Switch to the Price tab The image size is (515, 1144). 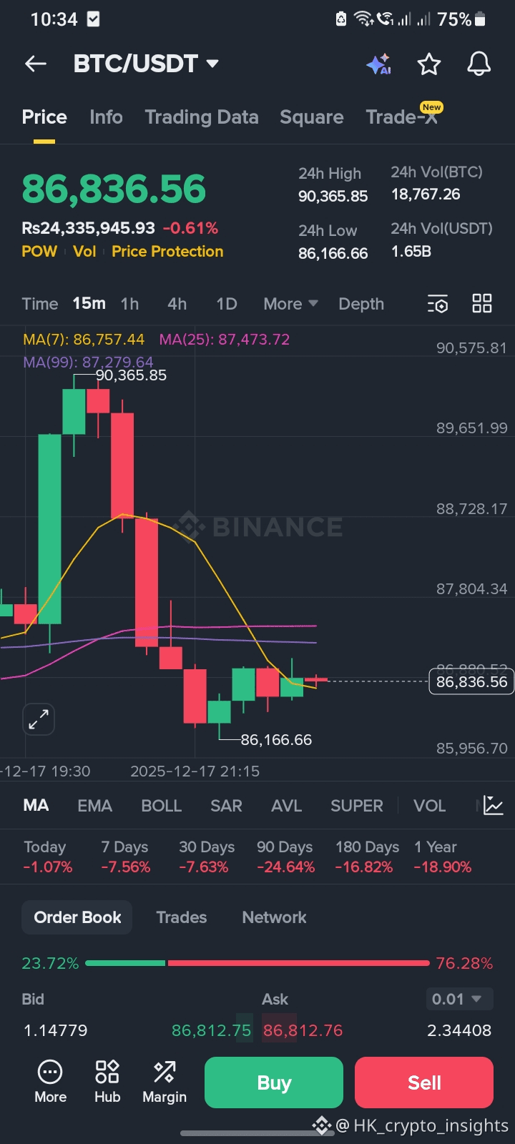tap(44, 117)
